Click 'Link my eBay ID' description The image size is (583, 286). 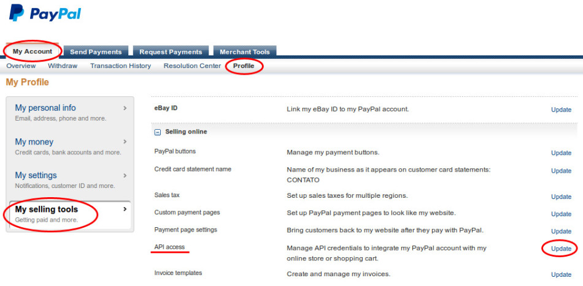coord(347,110)
